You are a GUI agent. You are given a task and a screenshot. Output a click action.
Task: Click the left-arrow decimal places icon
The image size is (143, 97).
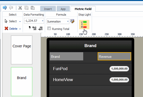(34, 28)
